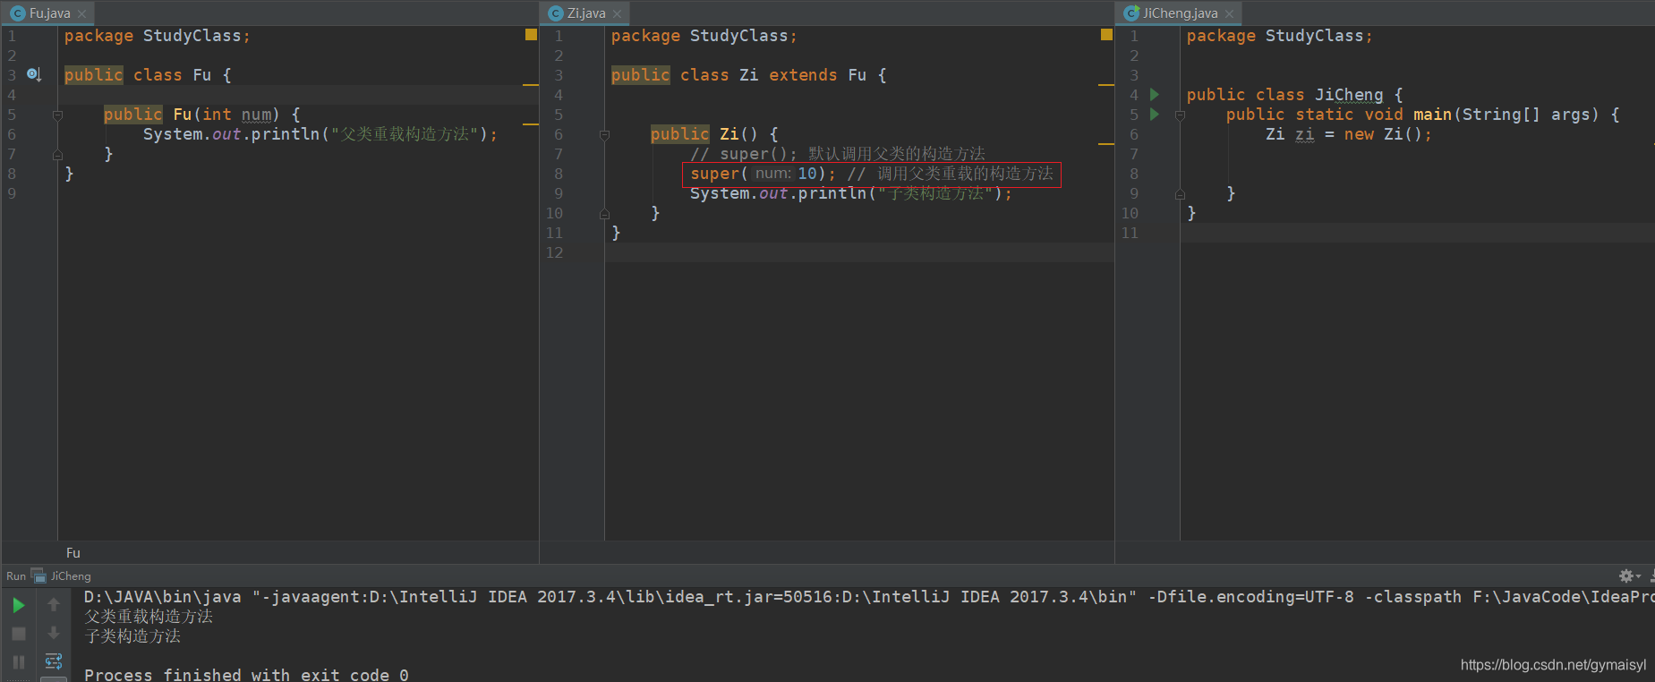
Task: Rerun JiCheng with the green run button
Action: 18,606
